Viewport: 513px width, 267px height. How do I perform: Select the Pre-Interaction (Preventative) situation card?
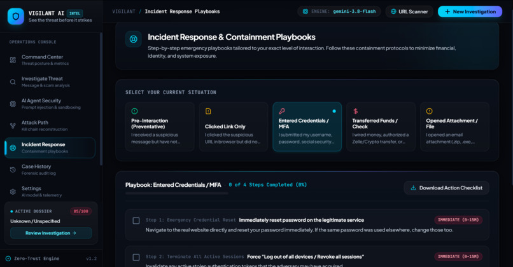click(x=160, y=127)
